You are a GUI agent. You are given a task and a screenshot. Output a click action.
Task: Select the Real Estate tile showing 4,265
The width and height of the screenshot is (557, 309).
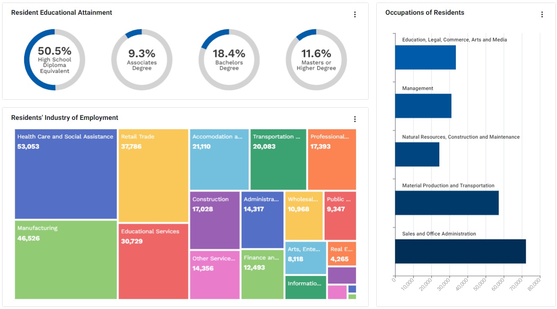click(342, 254)
